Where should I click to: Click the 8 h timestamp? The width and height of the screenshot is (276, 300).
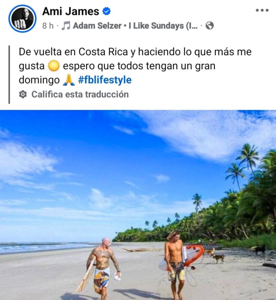tap(48, 25)
